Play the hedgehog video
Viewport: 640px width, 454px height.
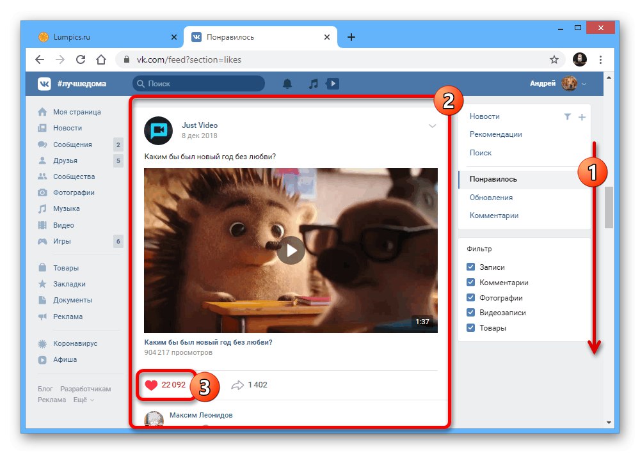[x=291, y=251]
